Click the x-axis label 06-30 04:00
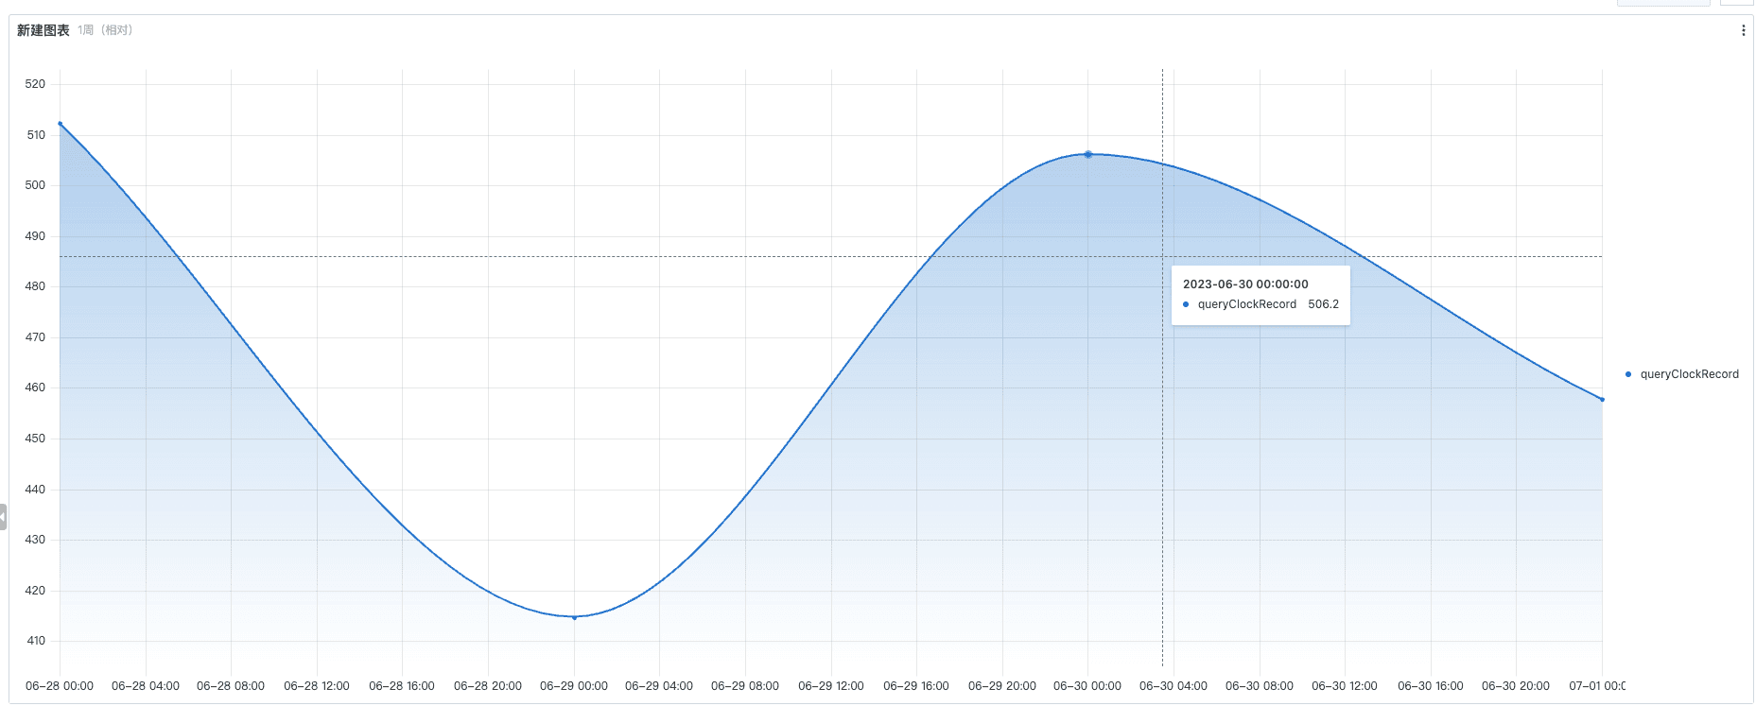 1174,686
